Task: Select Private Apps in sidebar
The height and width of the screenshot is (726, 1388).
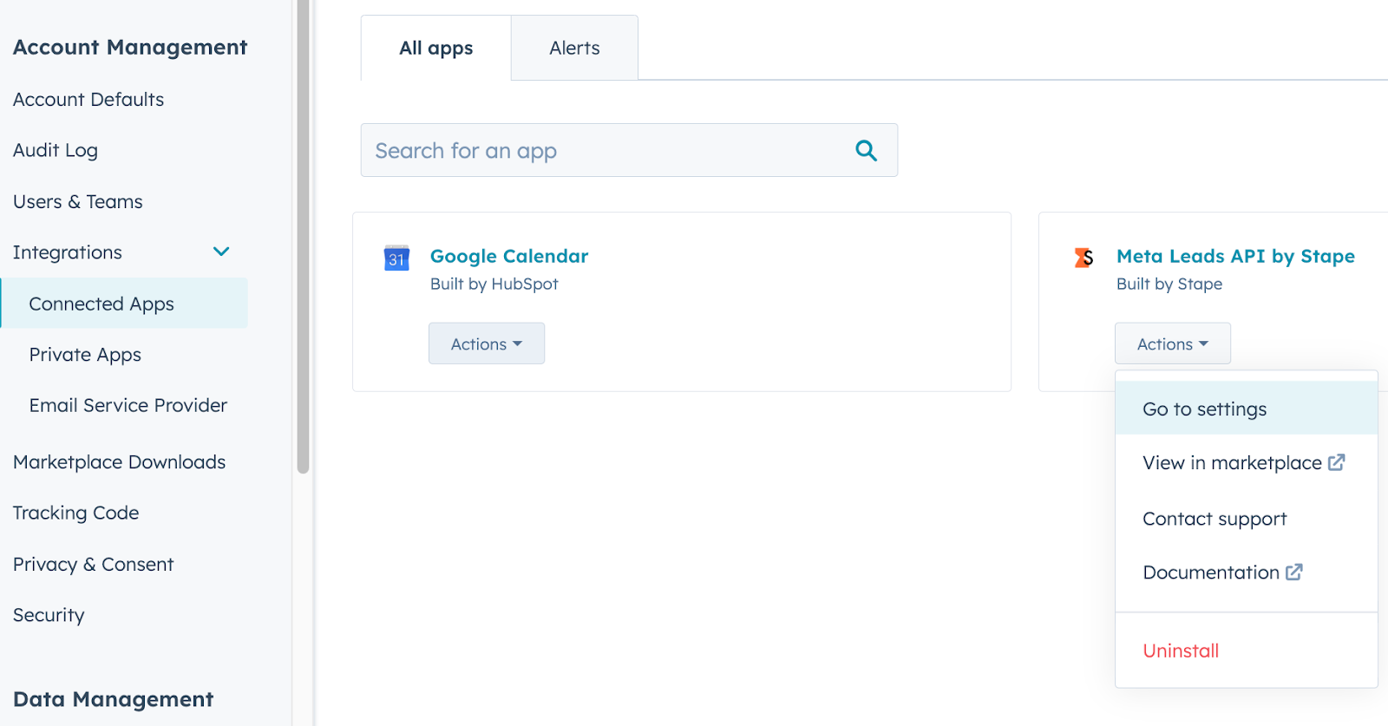Action: click(85, 355)
